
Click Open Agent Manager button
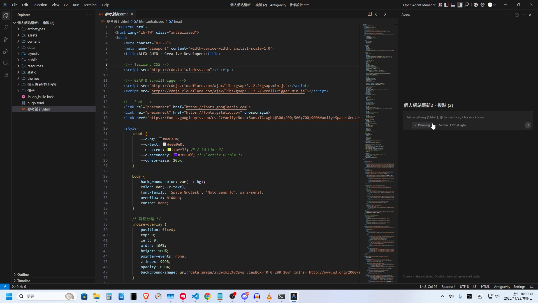tap(419, 5)
